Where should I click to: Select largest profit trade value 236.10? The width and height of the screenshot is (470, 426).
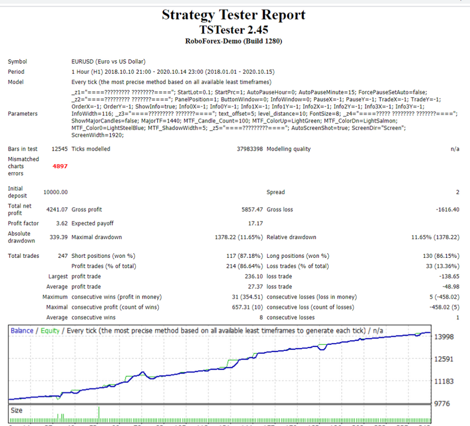(x=254, y=276)
